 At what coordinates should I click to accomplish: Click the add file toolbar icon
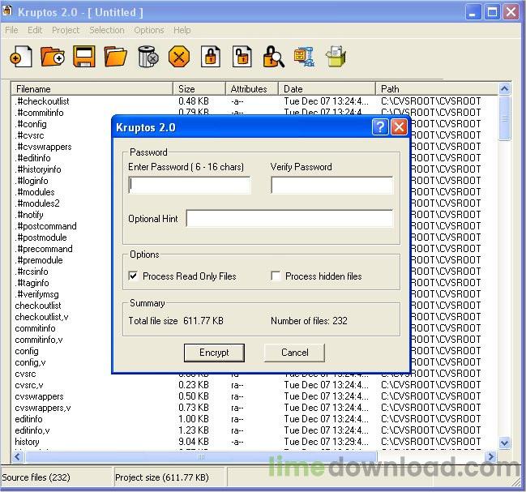pyautogui.click(x=21, y=57)
